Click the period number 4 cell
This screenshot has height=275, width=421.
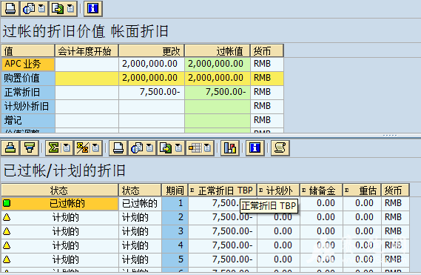[175, 245]
